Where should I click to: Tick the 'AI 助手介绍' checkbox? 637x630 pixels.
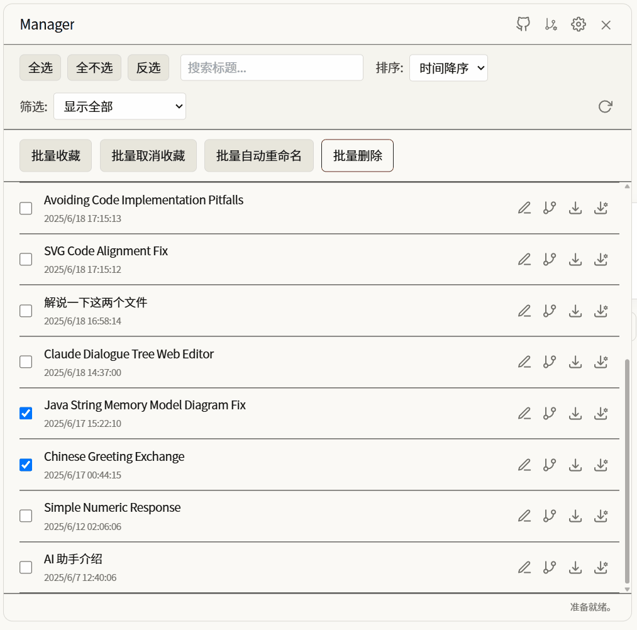point(26,568)
